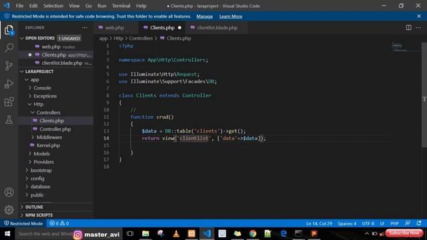The width and height of the screenshot is (427, 240).
Task: Change encoding via UTF-8 indicator
Action: tap(368, 223)
